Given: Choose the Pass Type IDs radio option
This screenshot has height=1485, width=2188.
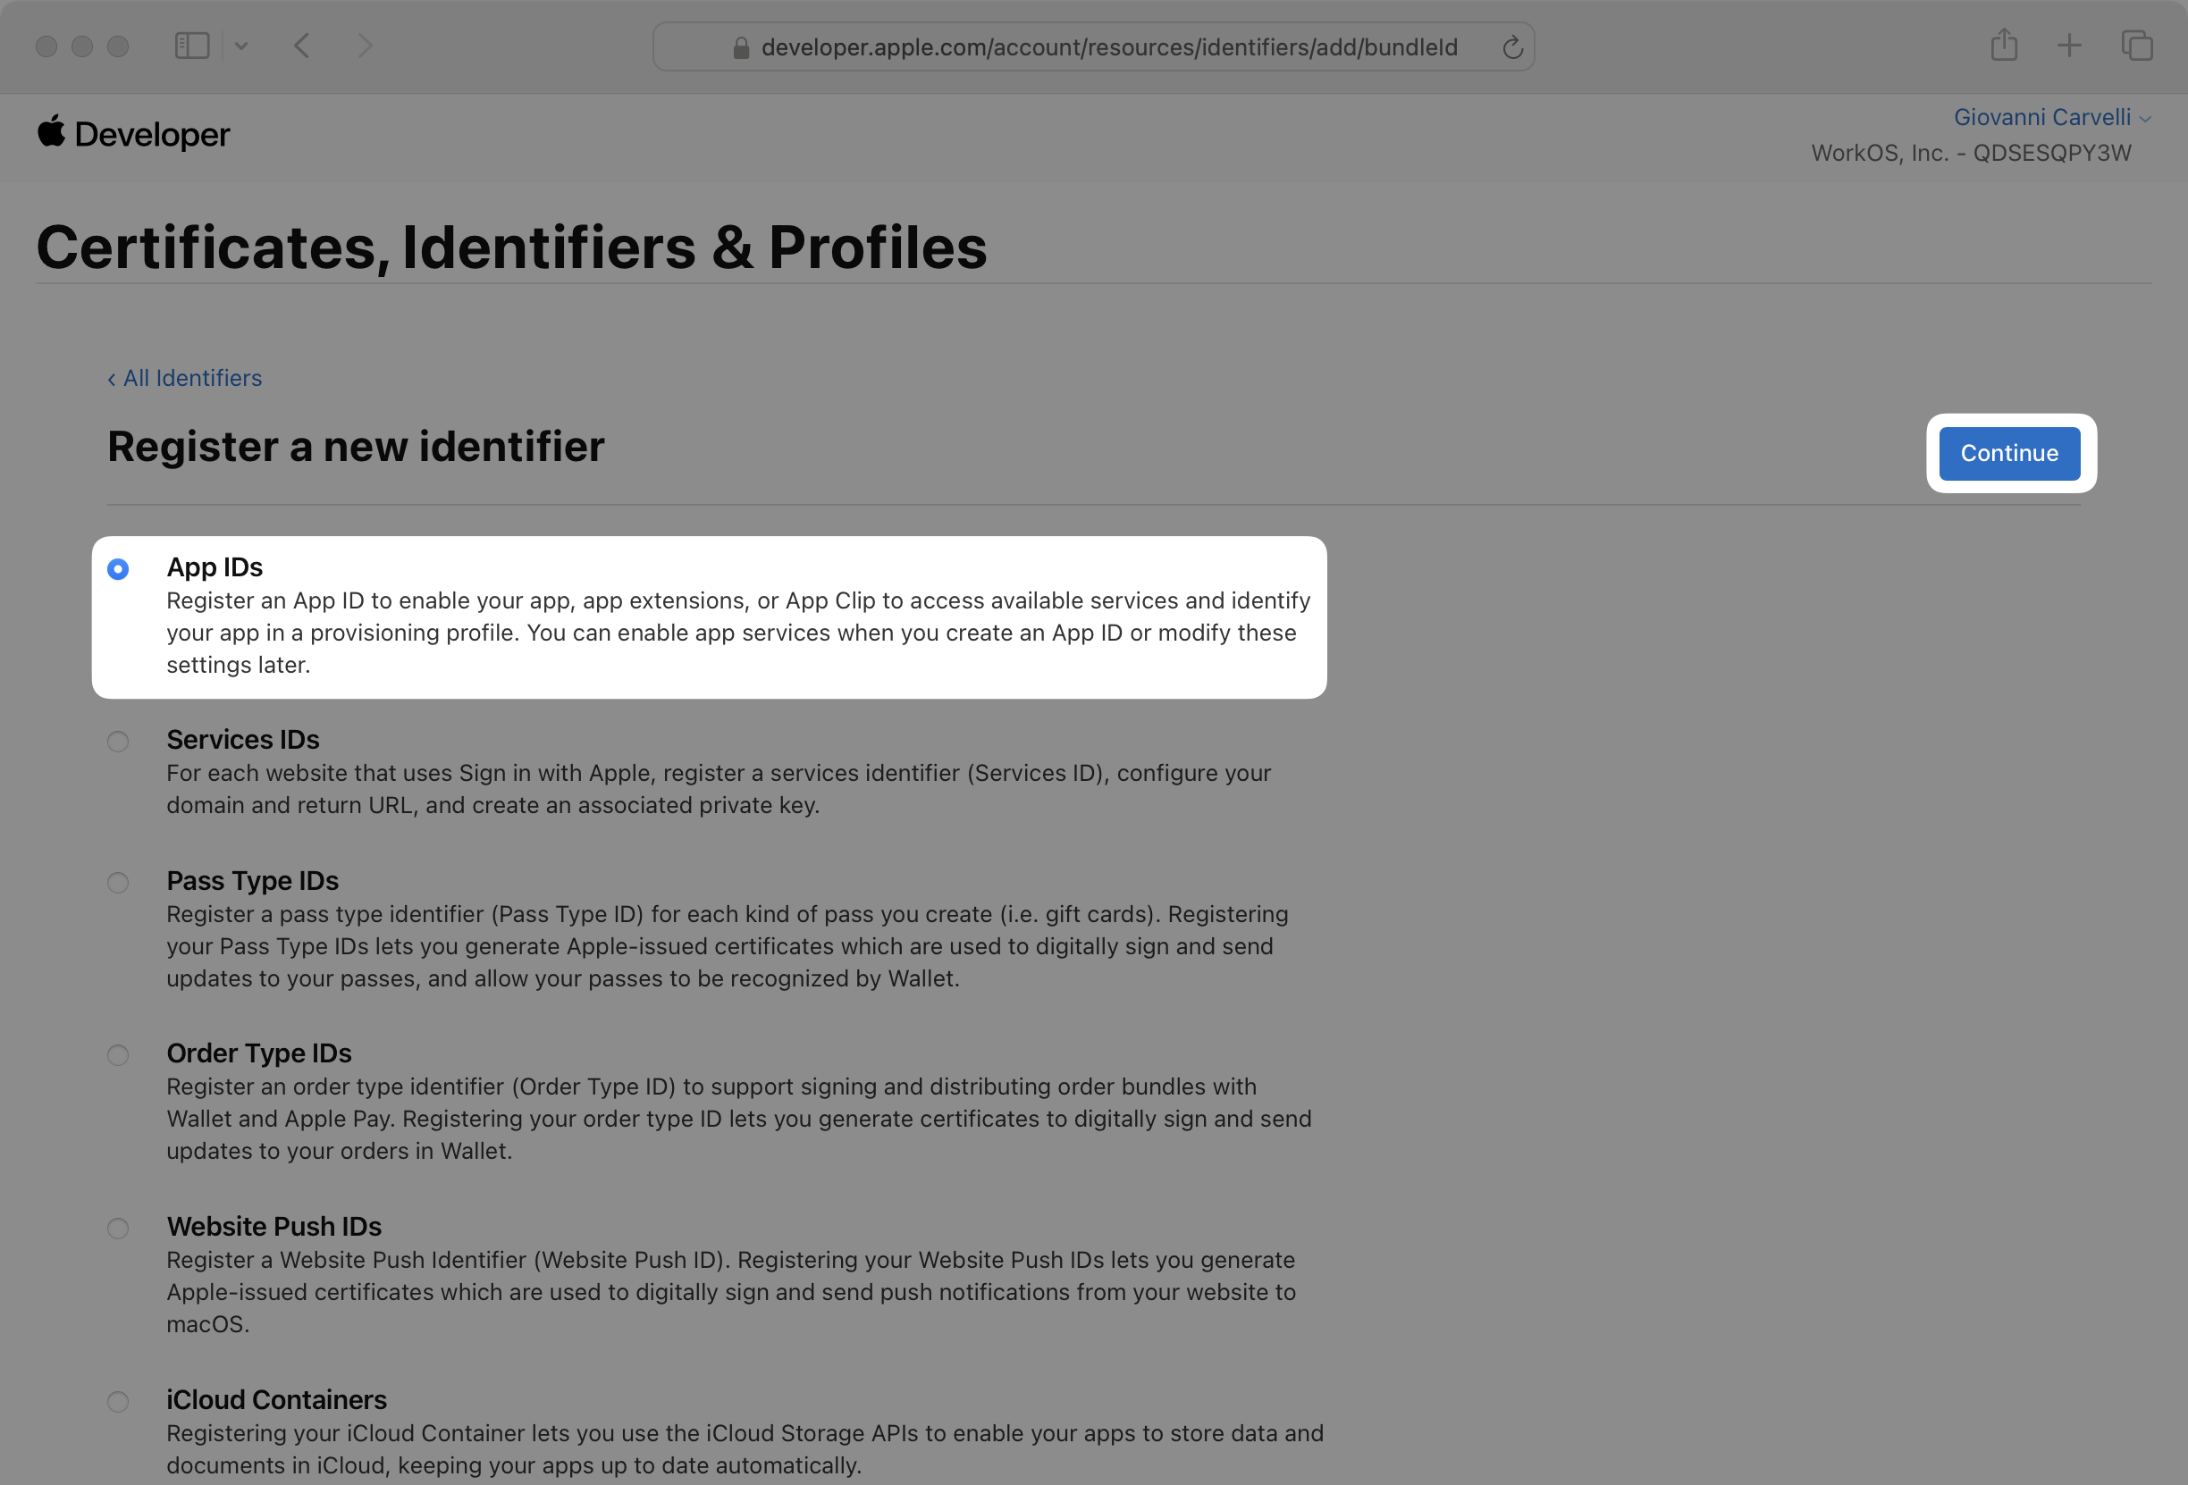Looking at the screenshot, I should [x=118, y=883].
